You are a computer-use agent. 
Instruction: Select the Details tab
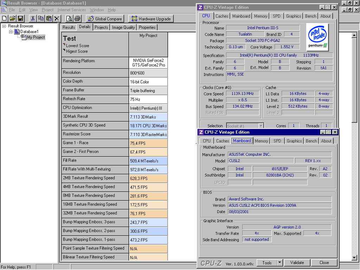85,27
